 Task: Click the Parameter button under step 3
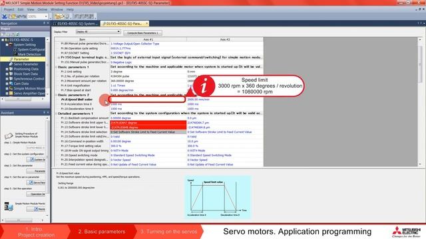[36, 171]
